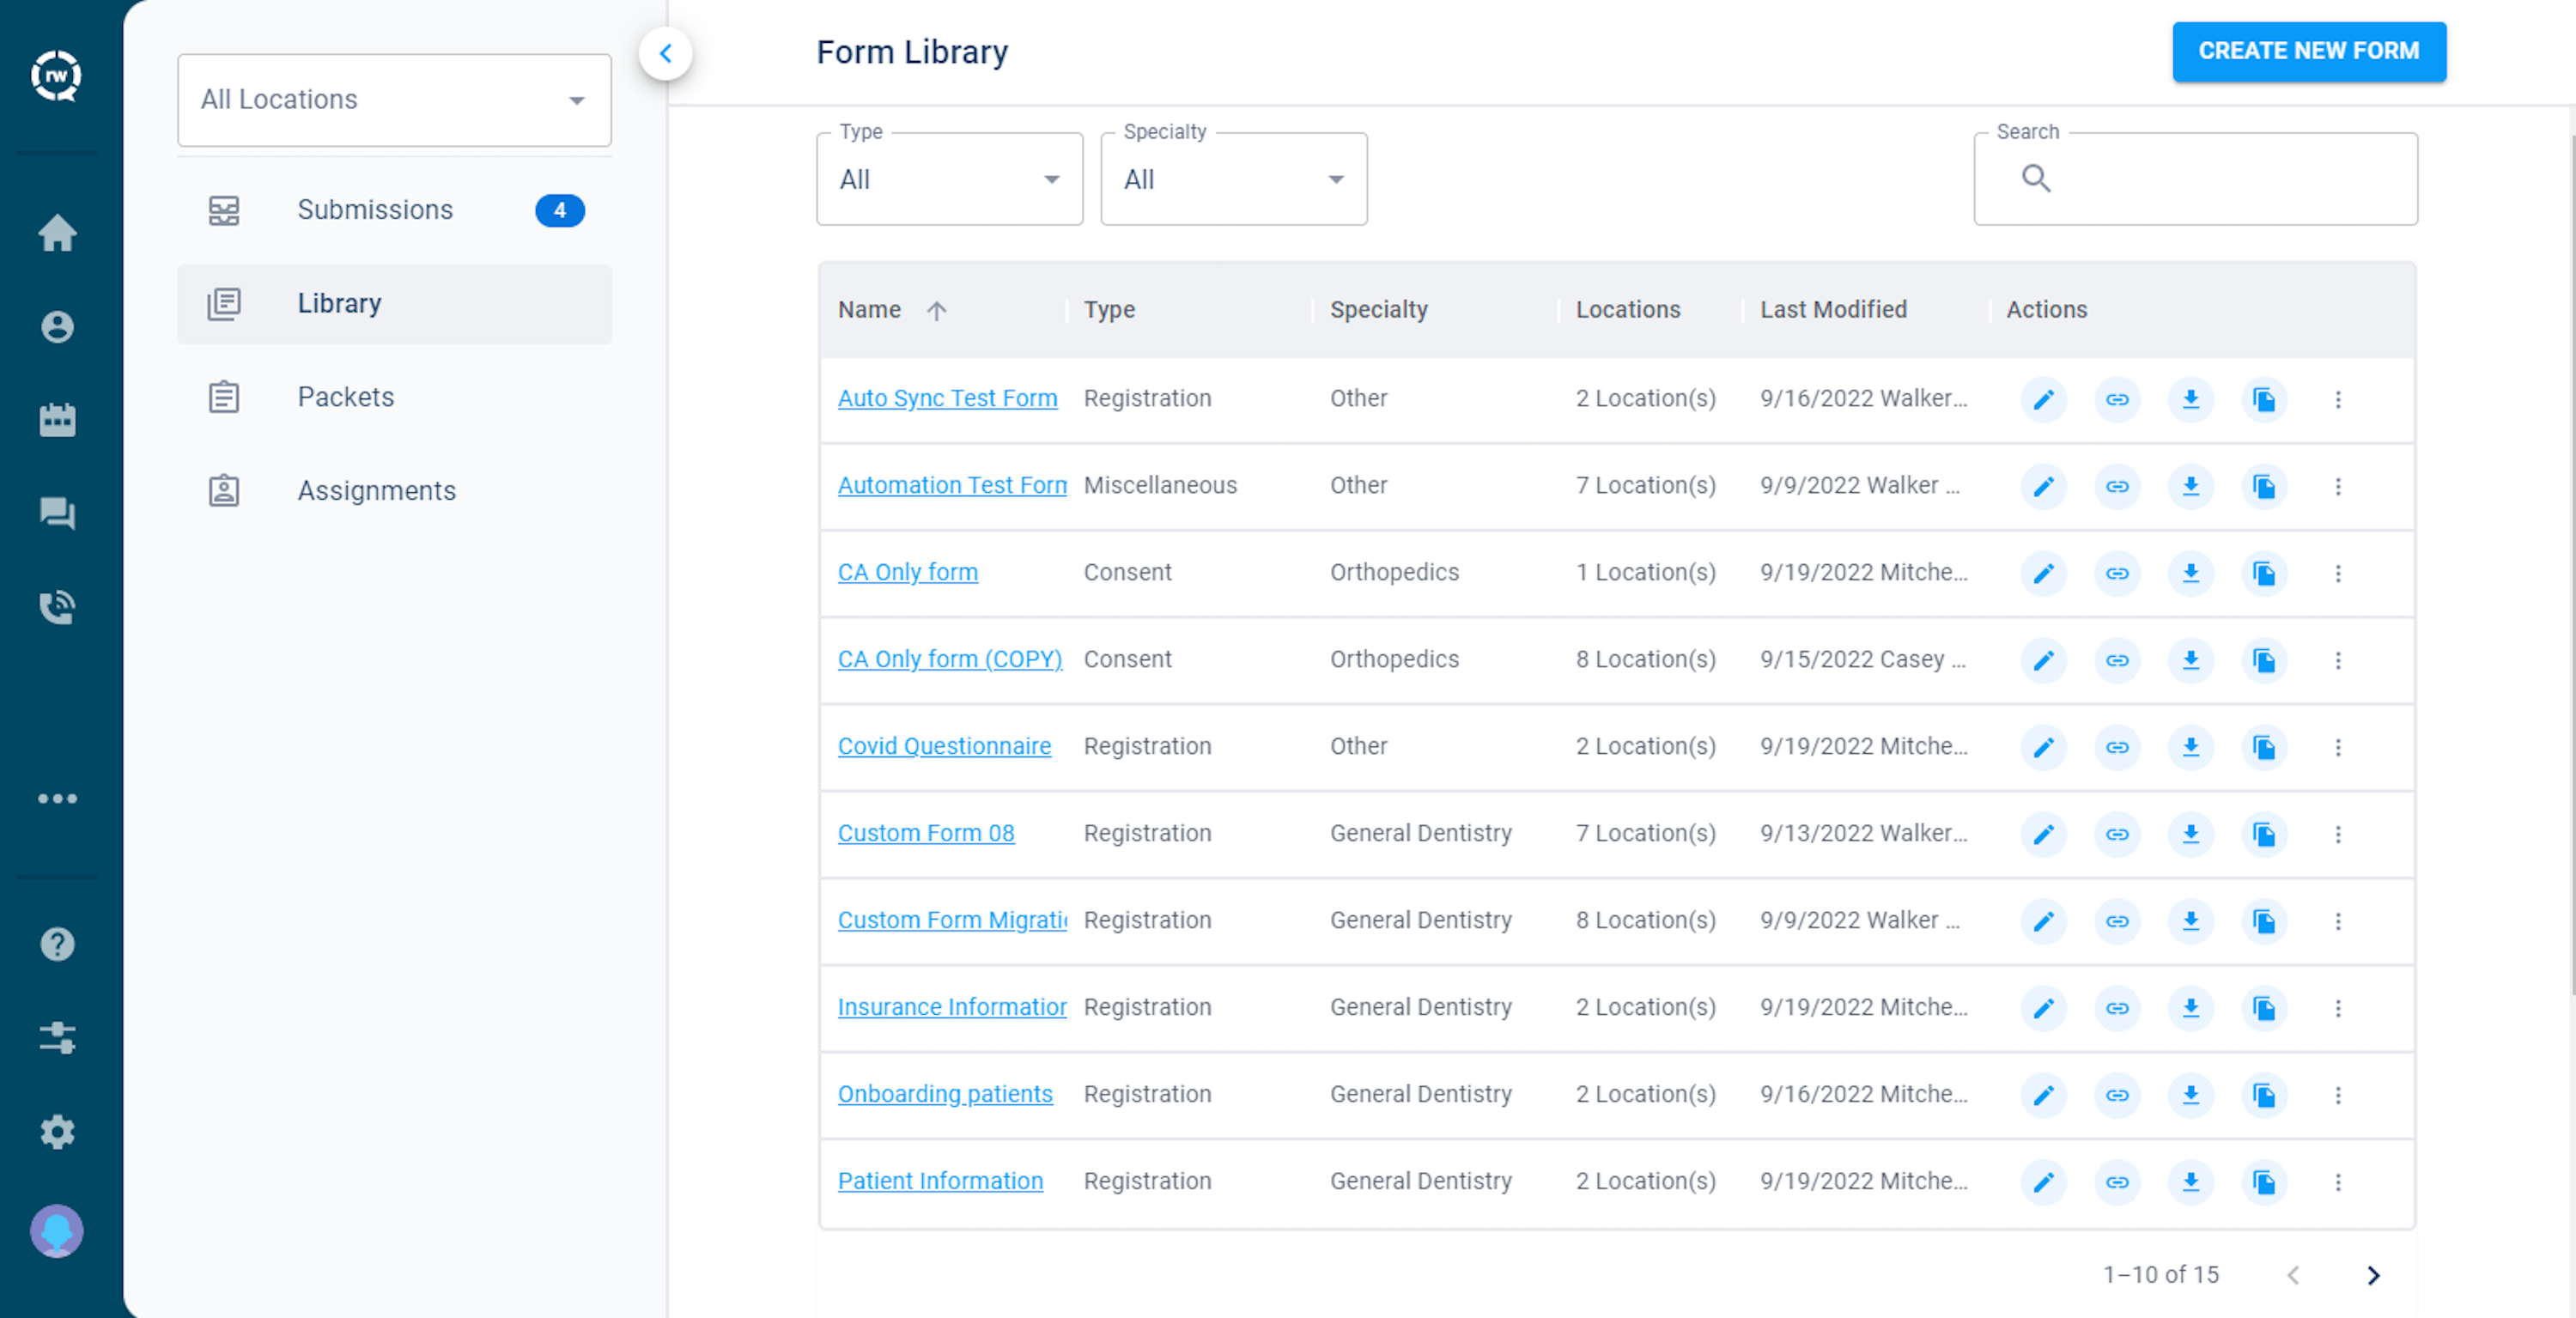The image size is (2576, 1318).
Task: Download the CA Only form
Action: [x=2191, y=574]
